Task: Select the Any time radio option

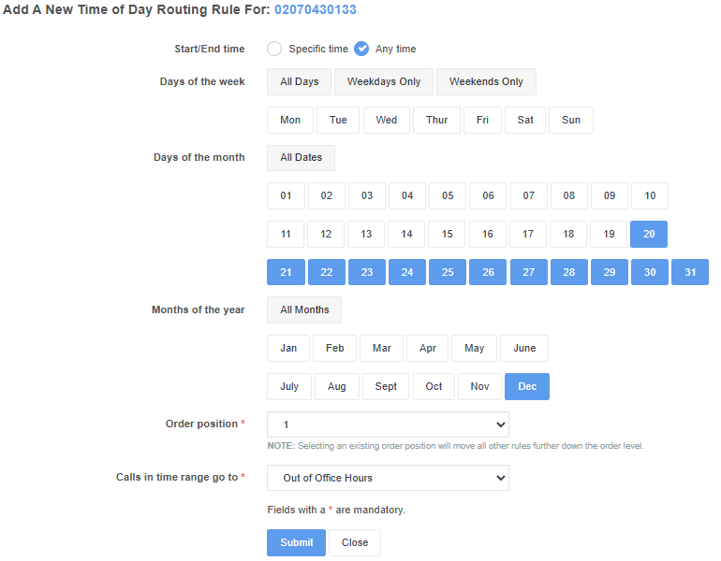Action: [361, 49]
